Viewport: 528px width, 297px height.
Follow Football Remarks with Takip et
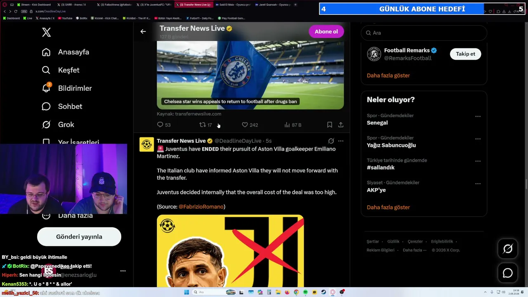click(x=465, y=54)
